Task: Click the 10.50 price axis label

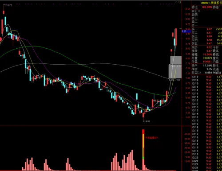Action: click(x=187, y=9)
